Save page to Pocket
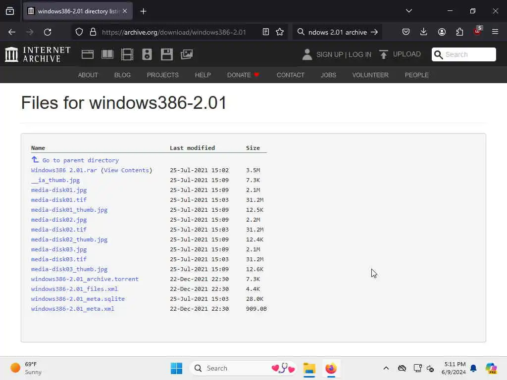The width and height of the screenshot is (507, 380). (406, 32)
